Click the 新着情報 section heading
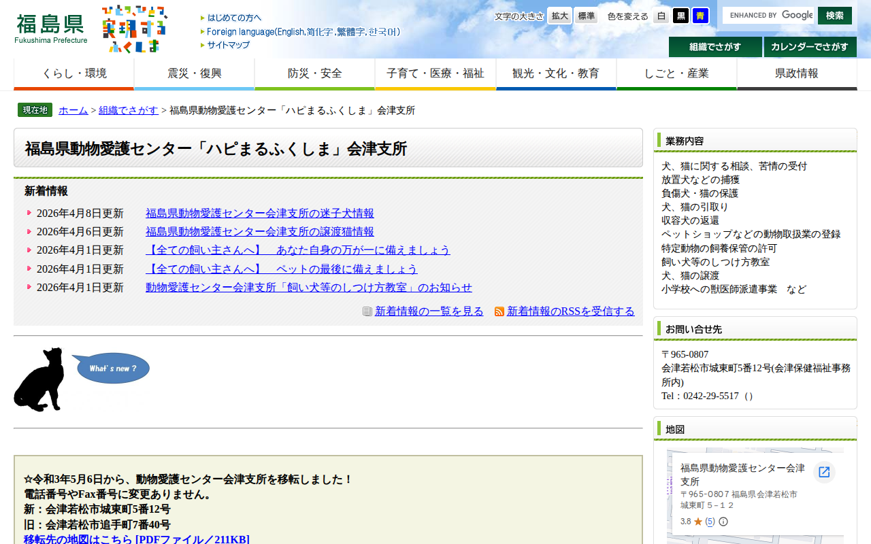871x544 pixels. pos(46,191)
